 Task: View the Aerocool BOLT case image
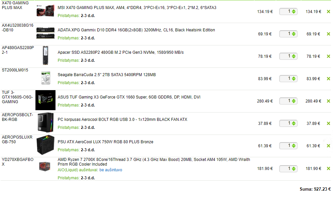(45, 123)
